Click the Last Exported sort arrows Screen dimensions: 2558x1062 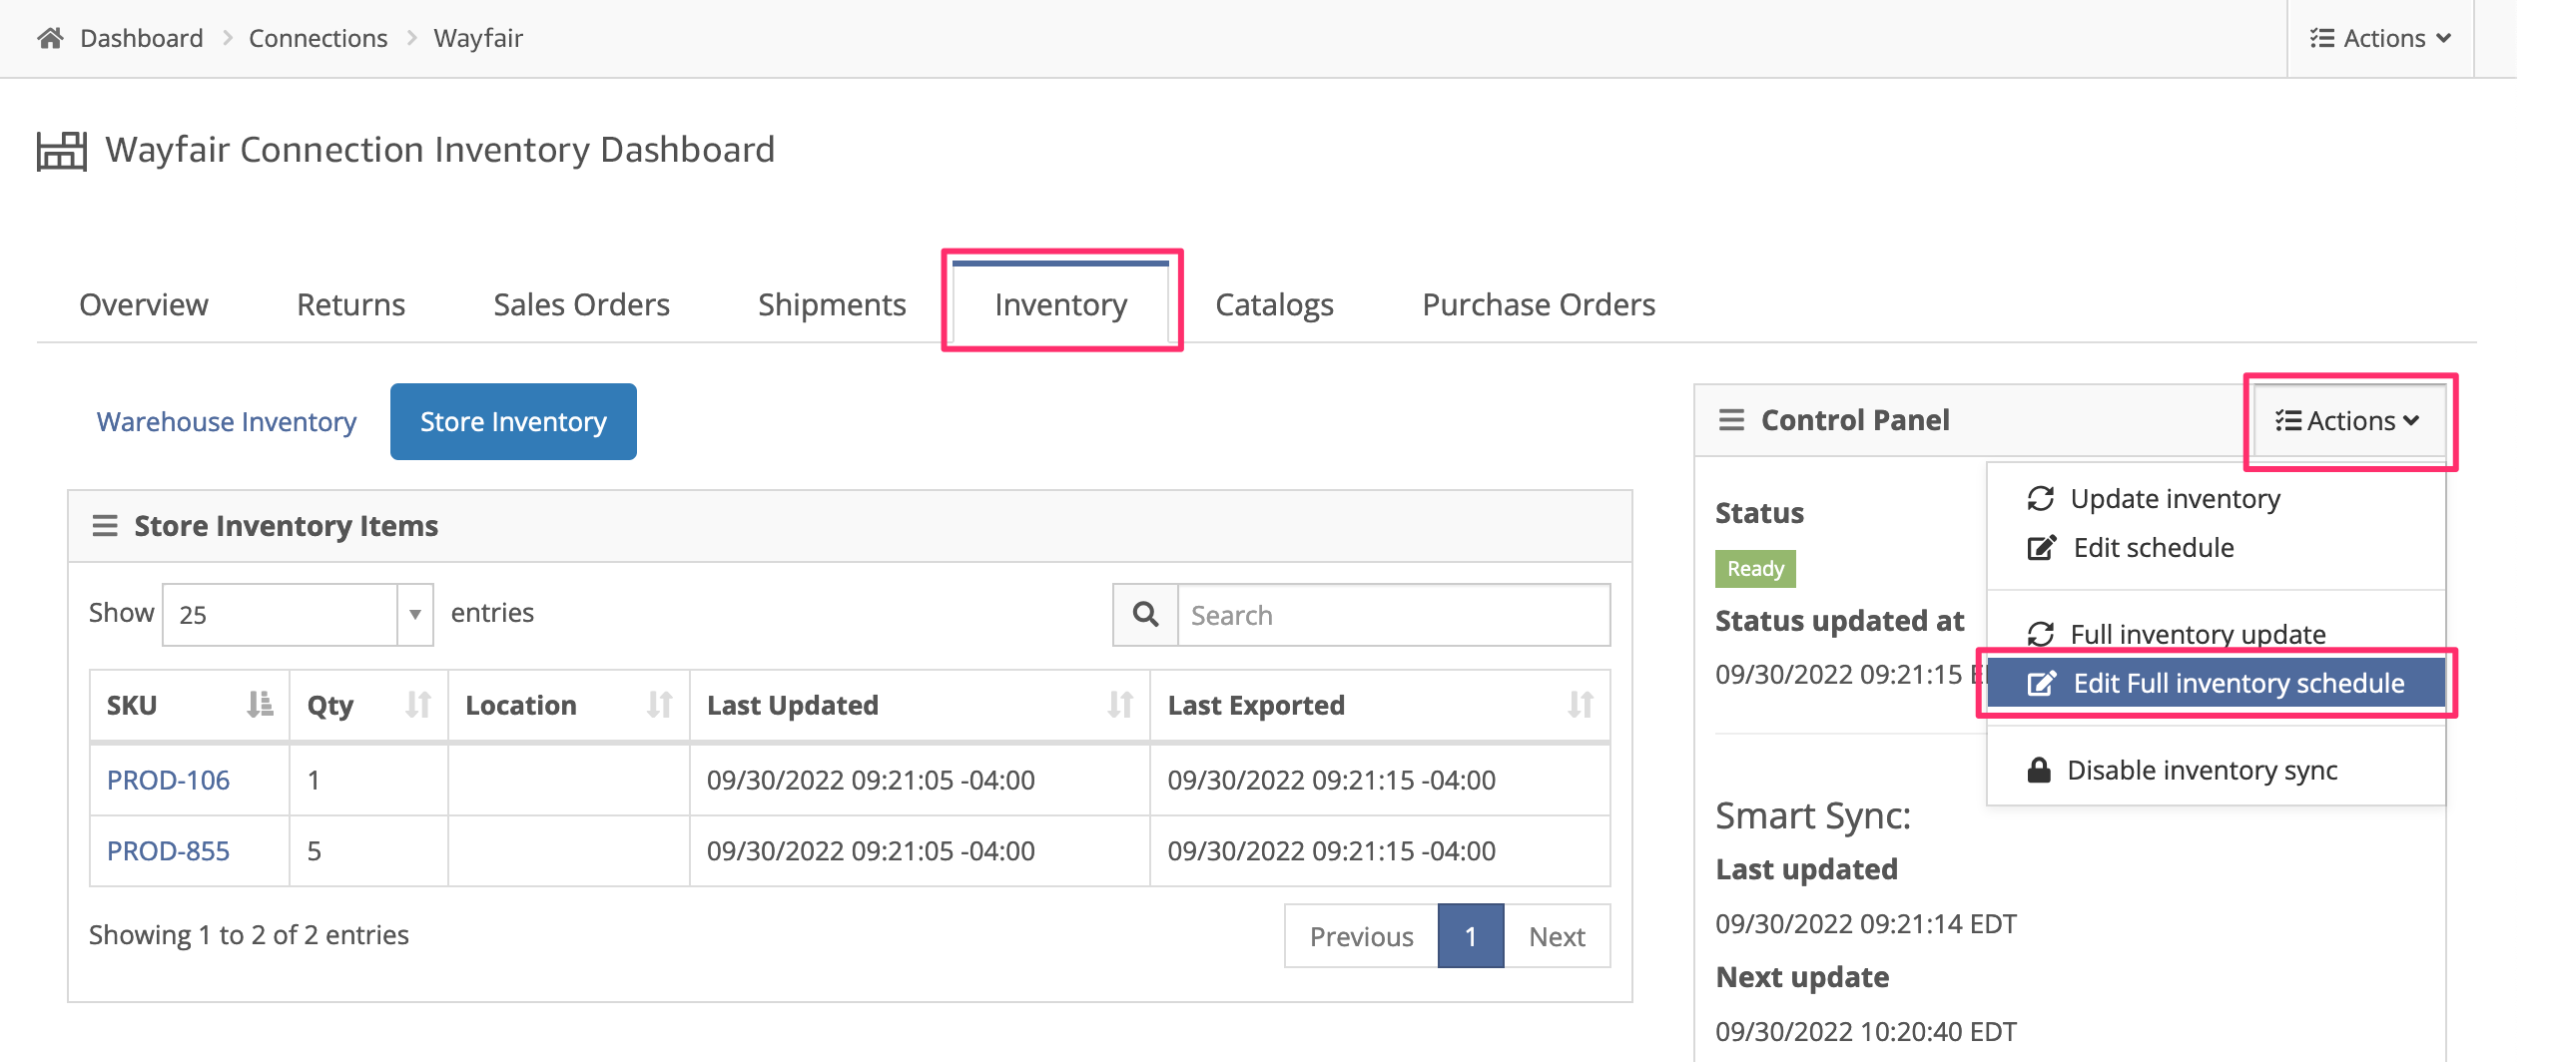click(x=1580, y=705)
